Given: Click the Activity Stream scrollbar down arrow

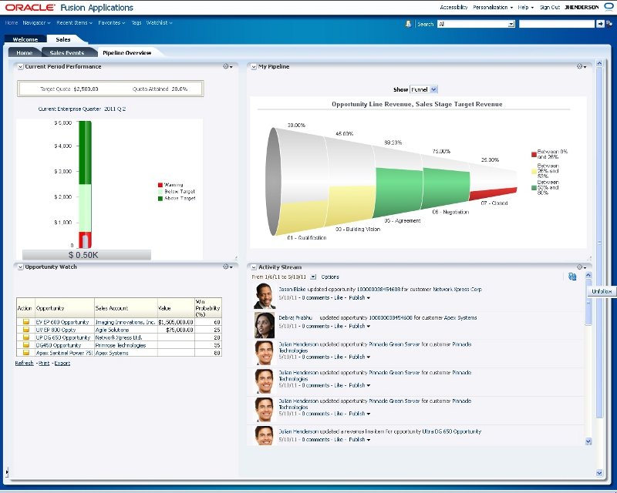Looking at the screenshot, I should [588, 441].
